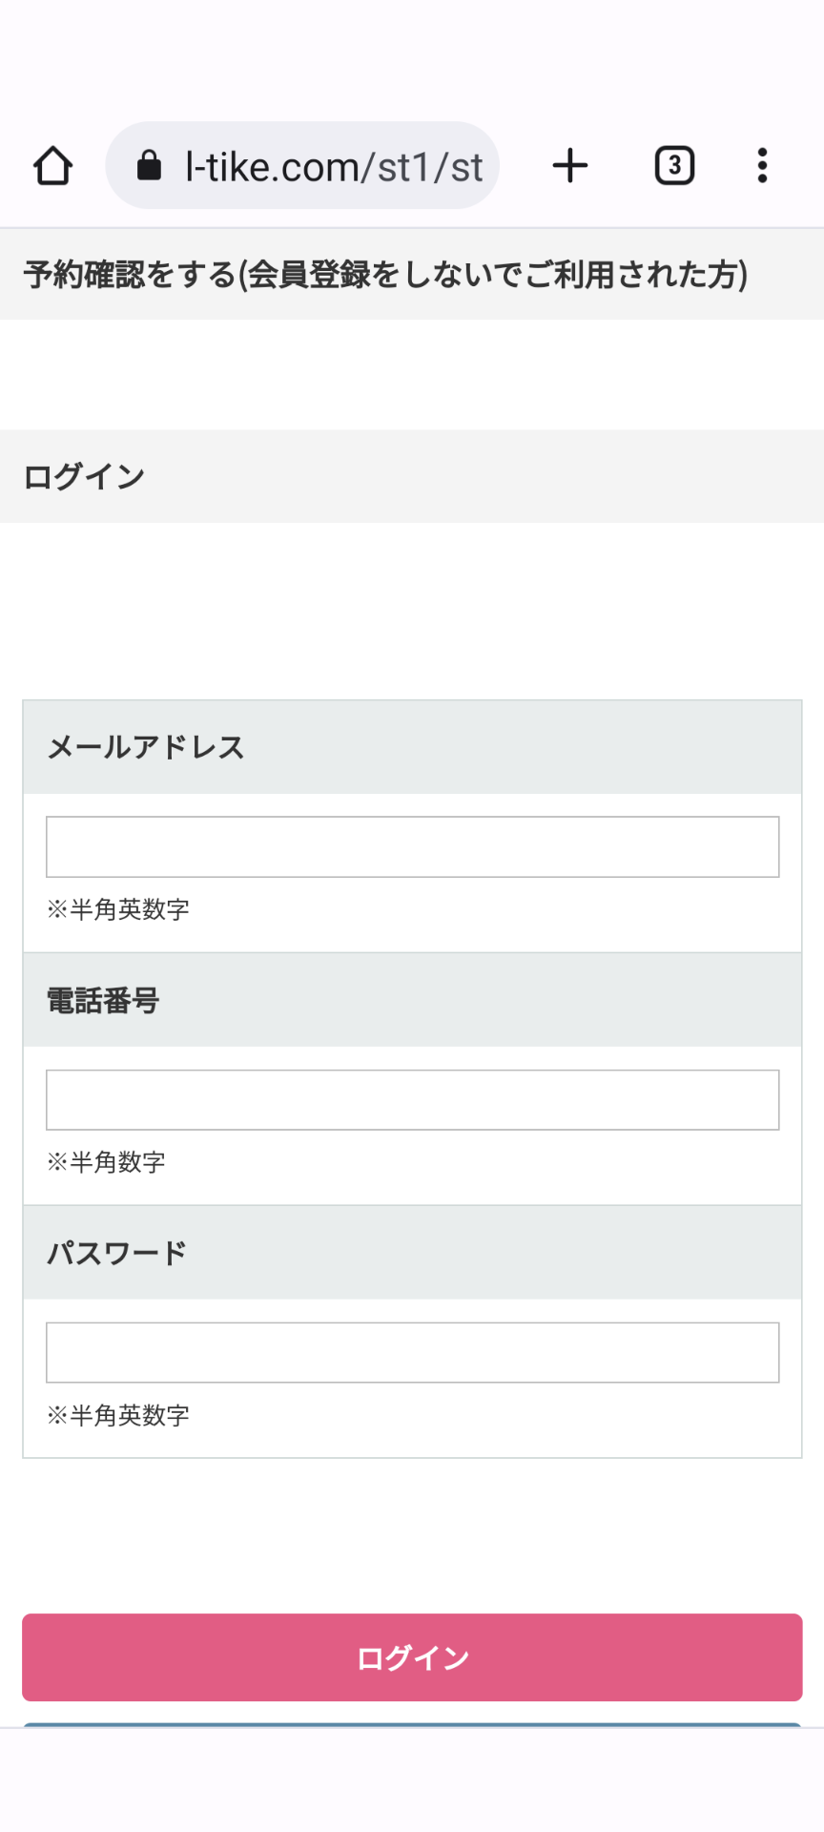Click the メールアドレス input field
Image resolution: width=824 pixels, height=1832 pixels.
pos(413,847)
